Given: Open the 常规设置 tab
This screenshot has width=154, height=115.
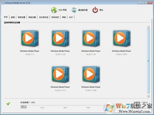Looking at the screenshot, I should [21, 17].
